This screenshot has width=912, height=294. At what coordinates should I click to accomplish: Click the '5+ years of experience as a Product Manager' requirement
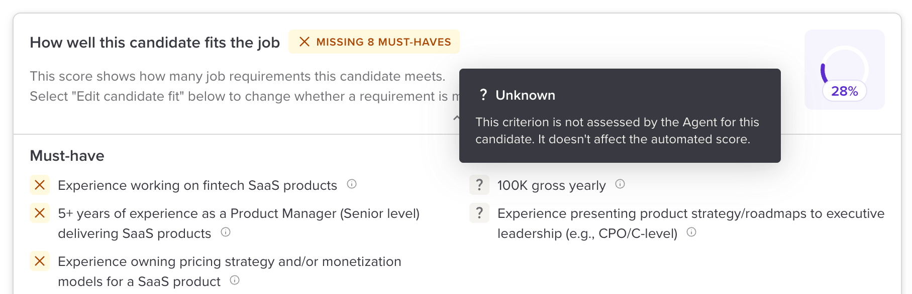[238, 213]
